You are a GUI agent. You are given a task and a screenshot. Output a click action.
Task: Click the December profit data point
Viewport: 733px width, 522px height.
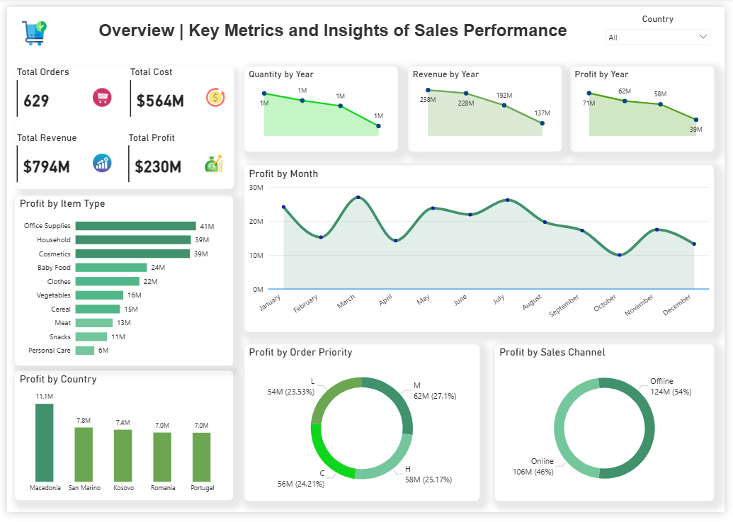tap(694, 244)
